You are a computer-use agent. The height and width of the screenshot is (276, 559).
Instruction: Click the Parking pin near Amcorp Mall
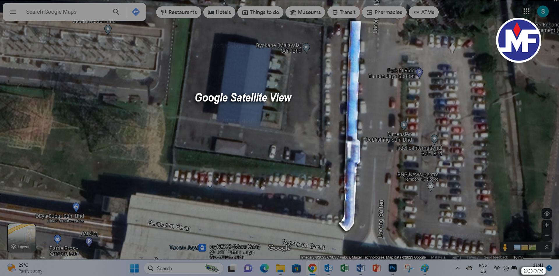tap(89, 242)
